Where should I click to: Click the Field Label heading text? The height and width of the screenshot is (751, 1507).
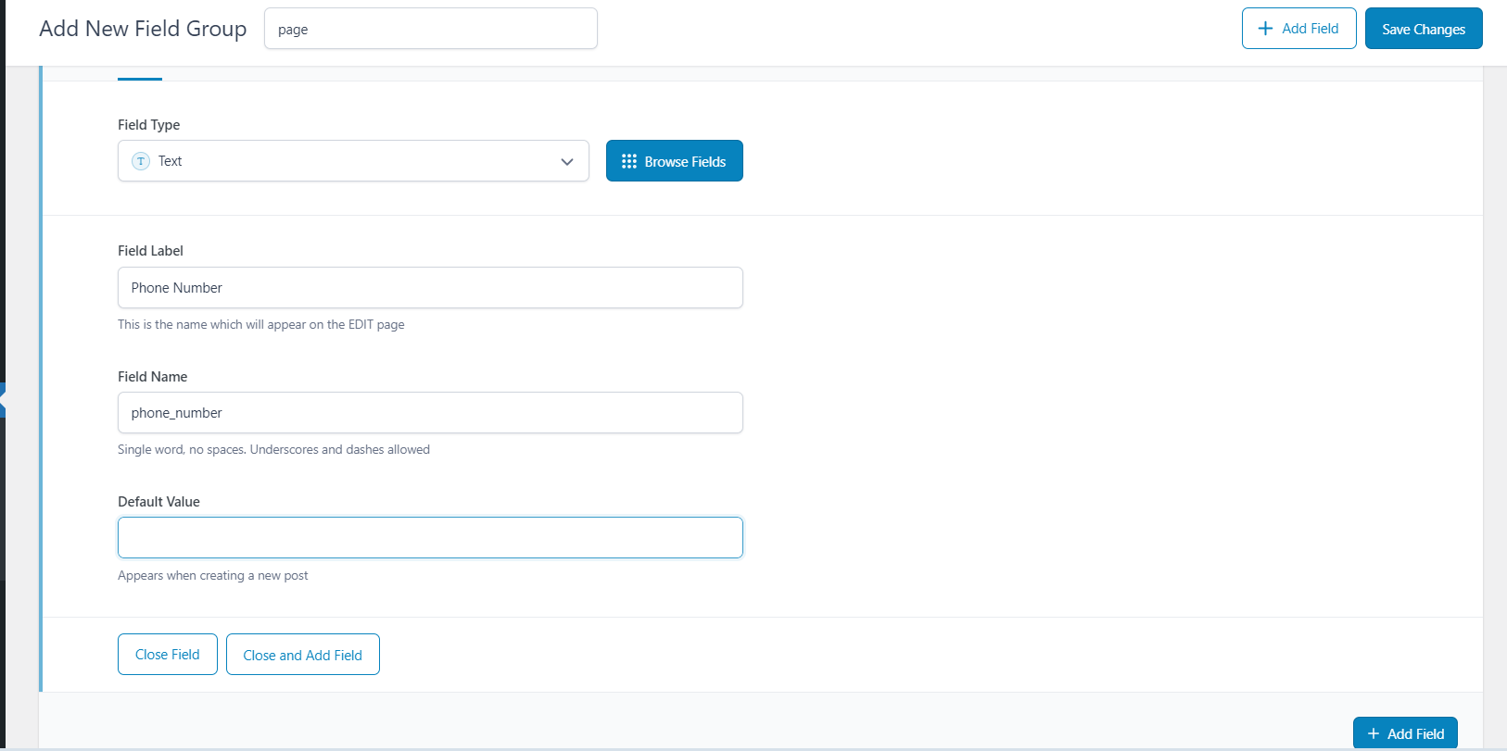(150, 251)
